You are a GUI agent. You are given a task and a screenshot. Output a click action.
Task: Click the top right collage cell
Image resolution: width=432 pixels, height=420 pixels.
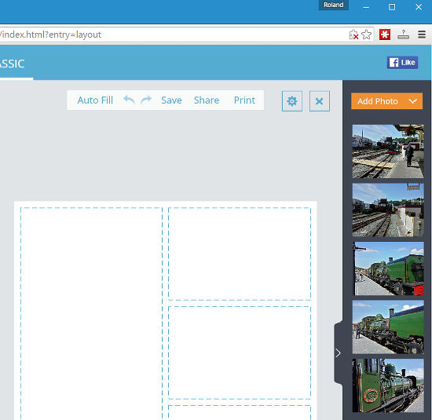[240, 254]
